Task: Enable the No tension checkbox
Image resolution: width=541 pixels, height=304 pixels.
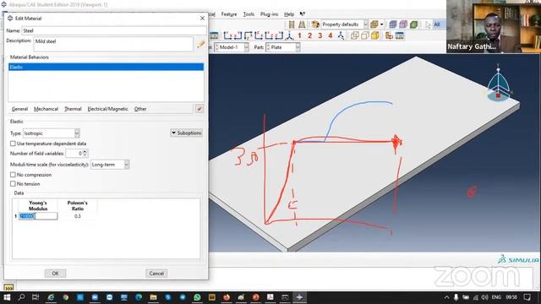Action: (13, 184)
